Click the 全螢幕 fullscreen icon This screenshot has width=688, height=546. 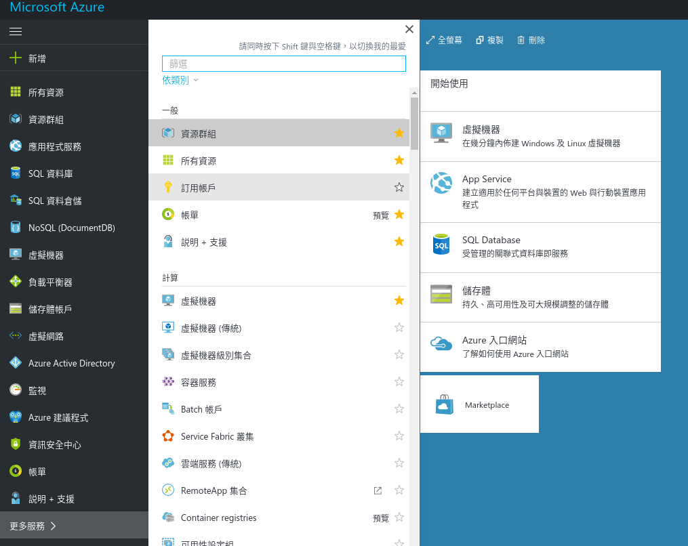430,40
